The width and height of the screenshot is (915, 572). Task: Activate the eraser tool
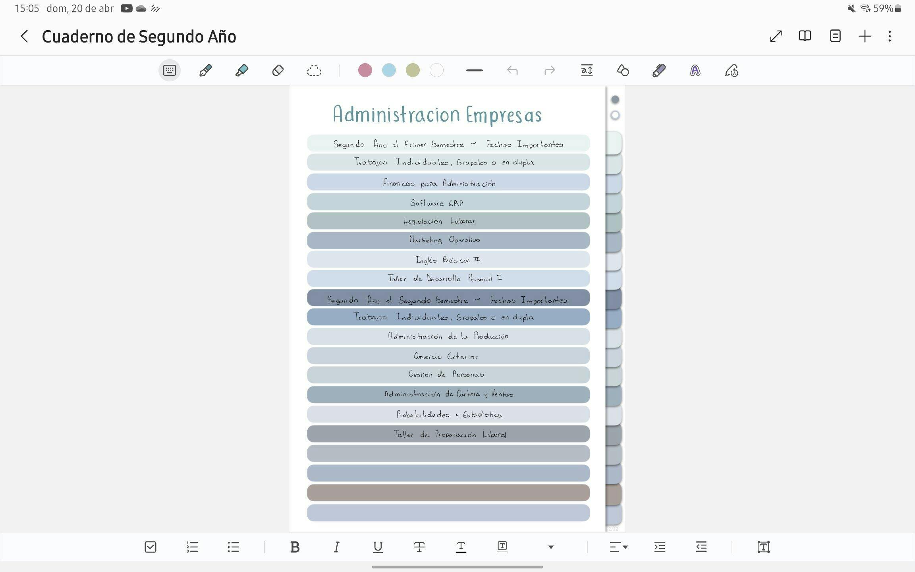pyautogui.click(x=278, y=71)
